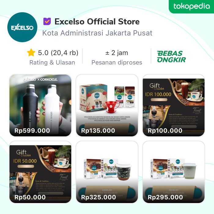
Task: Open IDR 100.000 gift voucher product
Action: pos(173,105)
